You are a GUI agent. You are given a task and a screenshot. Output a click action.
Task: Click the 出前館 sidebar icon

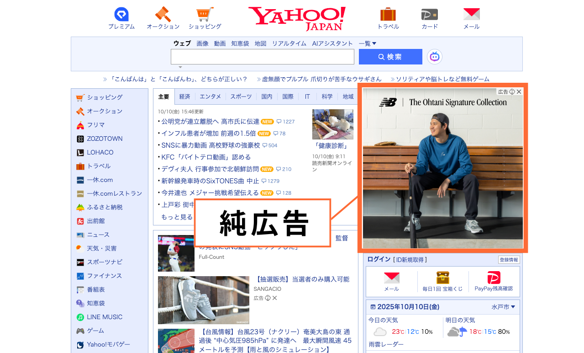click(x=80, y=221)
